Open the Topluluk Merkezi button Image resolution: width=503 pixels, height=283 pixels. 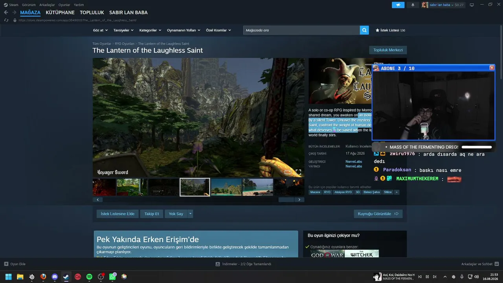pos(388,50)
